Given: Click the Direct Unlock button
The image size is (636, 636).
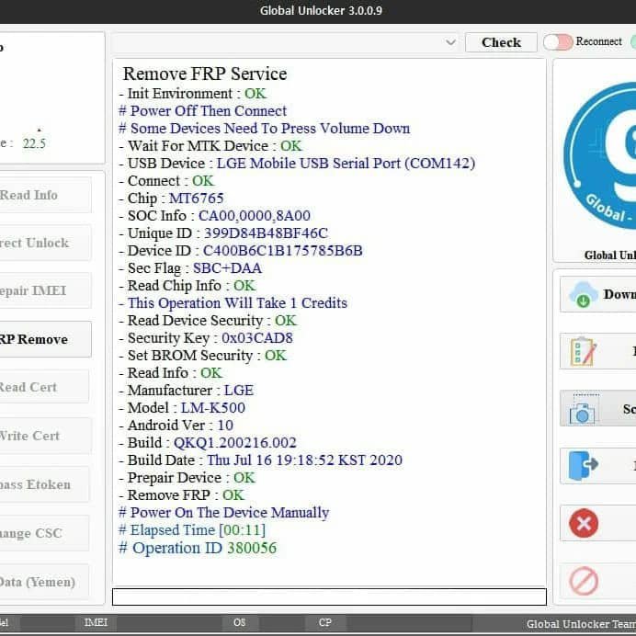Looking at the screenshot, I should 45,243.
